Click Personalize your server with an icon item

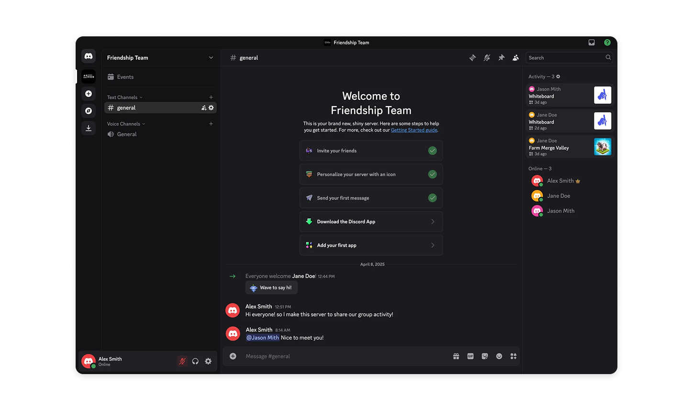tap(371, 174)
